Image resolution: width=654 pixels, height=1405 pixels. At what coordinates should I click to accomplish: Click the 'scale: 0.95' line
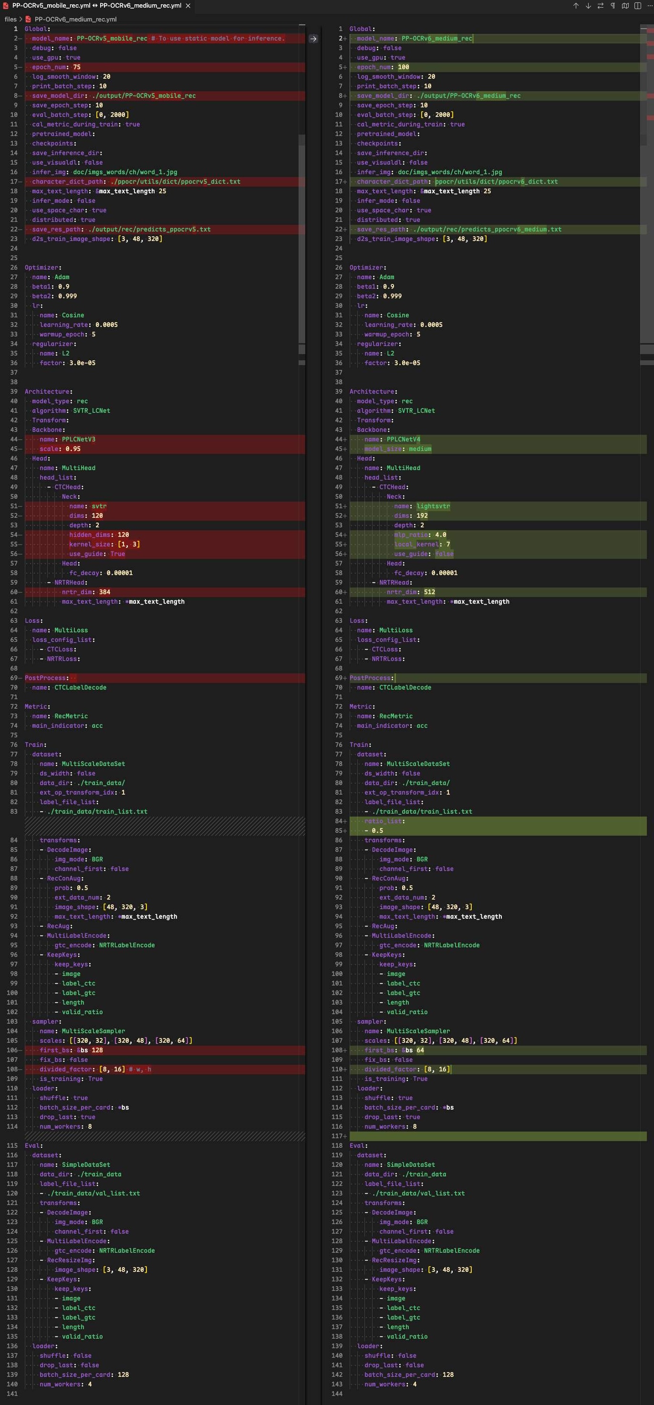pos(165,449)
